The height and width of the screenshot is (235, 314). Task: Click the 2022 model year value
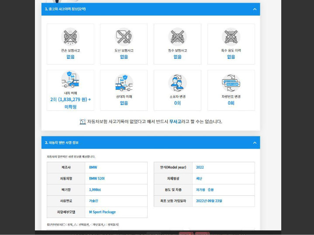click(200, 167)
